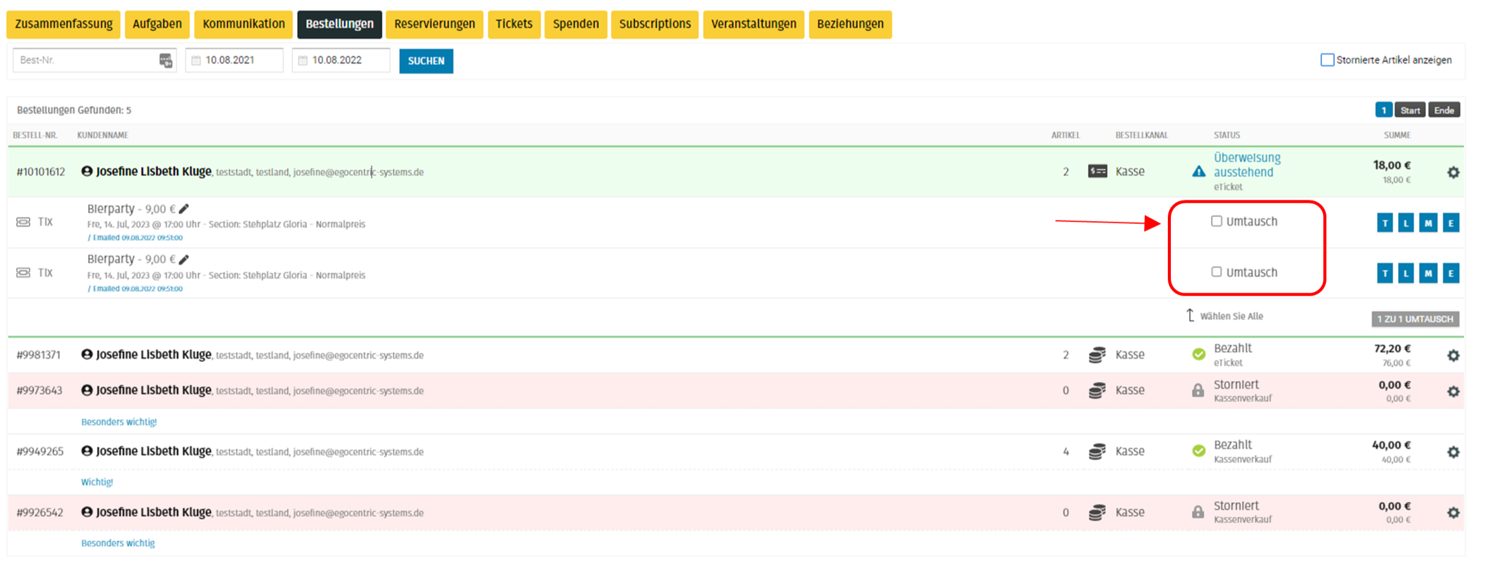Open the start date picker 10.08.2021

click(235, 60)
